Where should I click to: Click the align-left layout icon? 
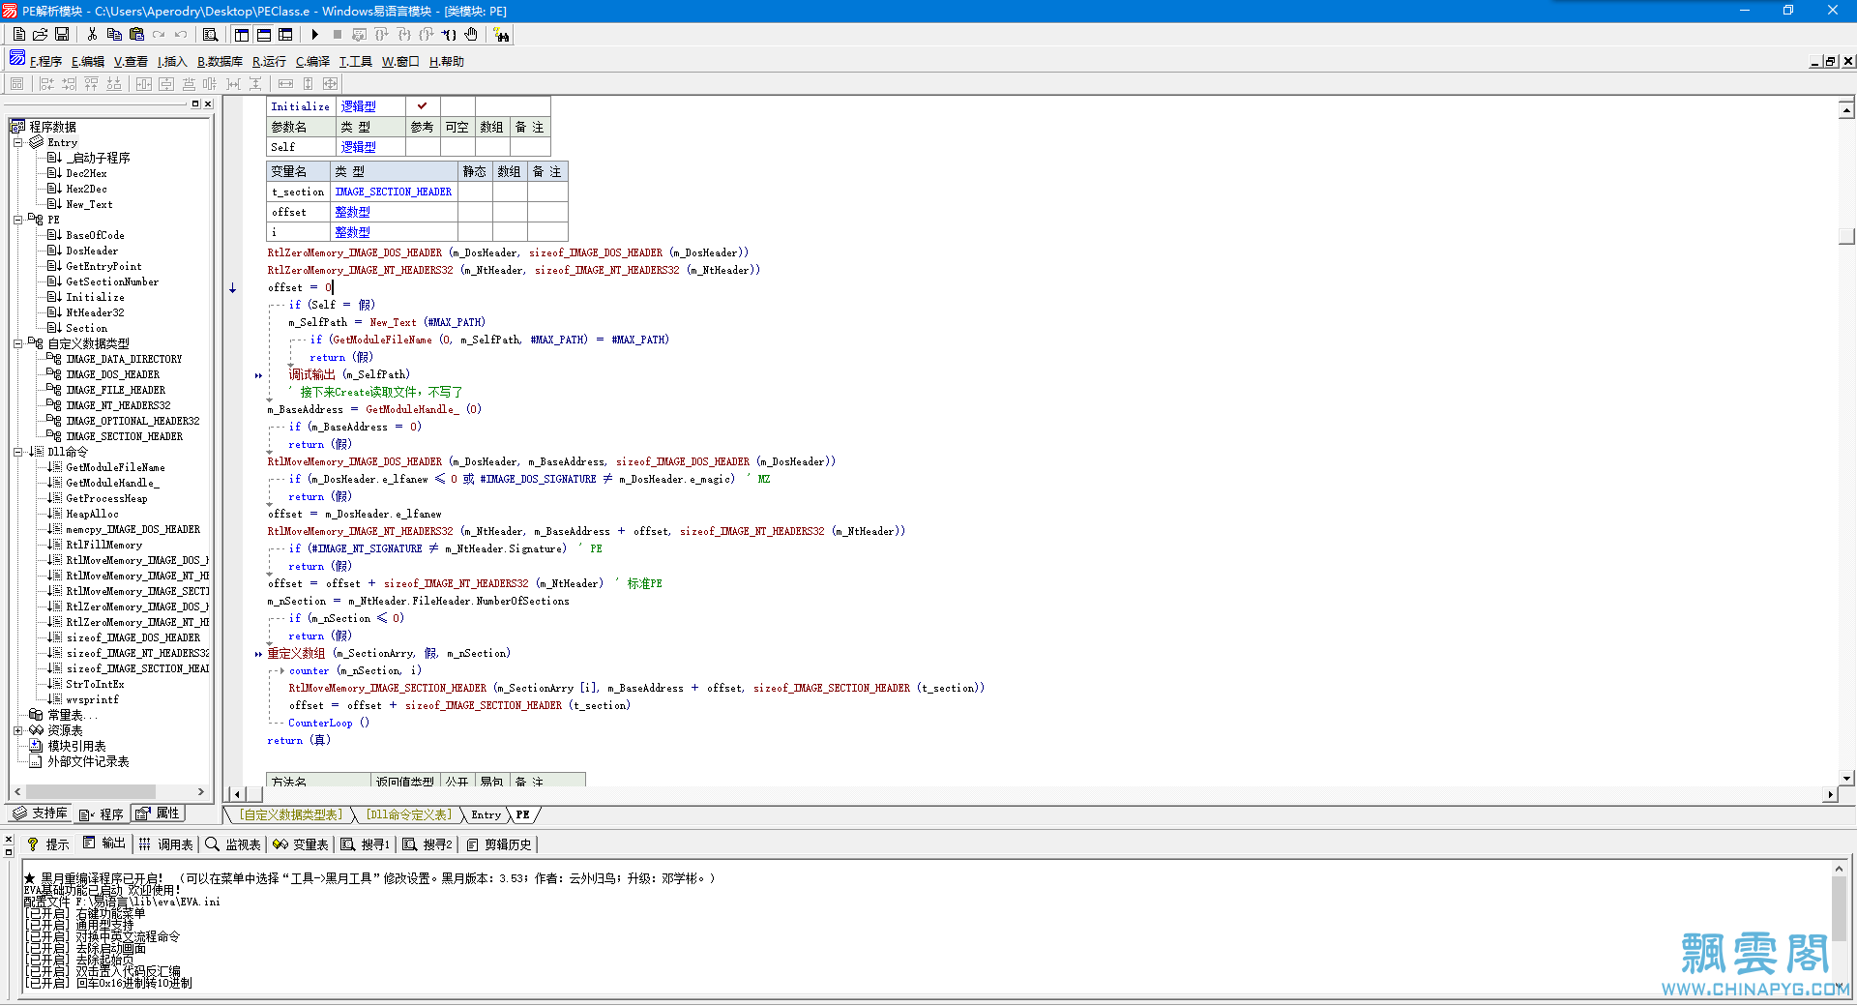click(46, 84)
